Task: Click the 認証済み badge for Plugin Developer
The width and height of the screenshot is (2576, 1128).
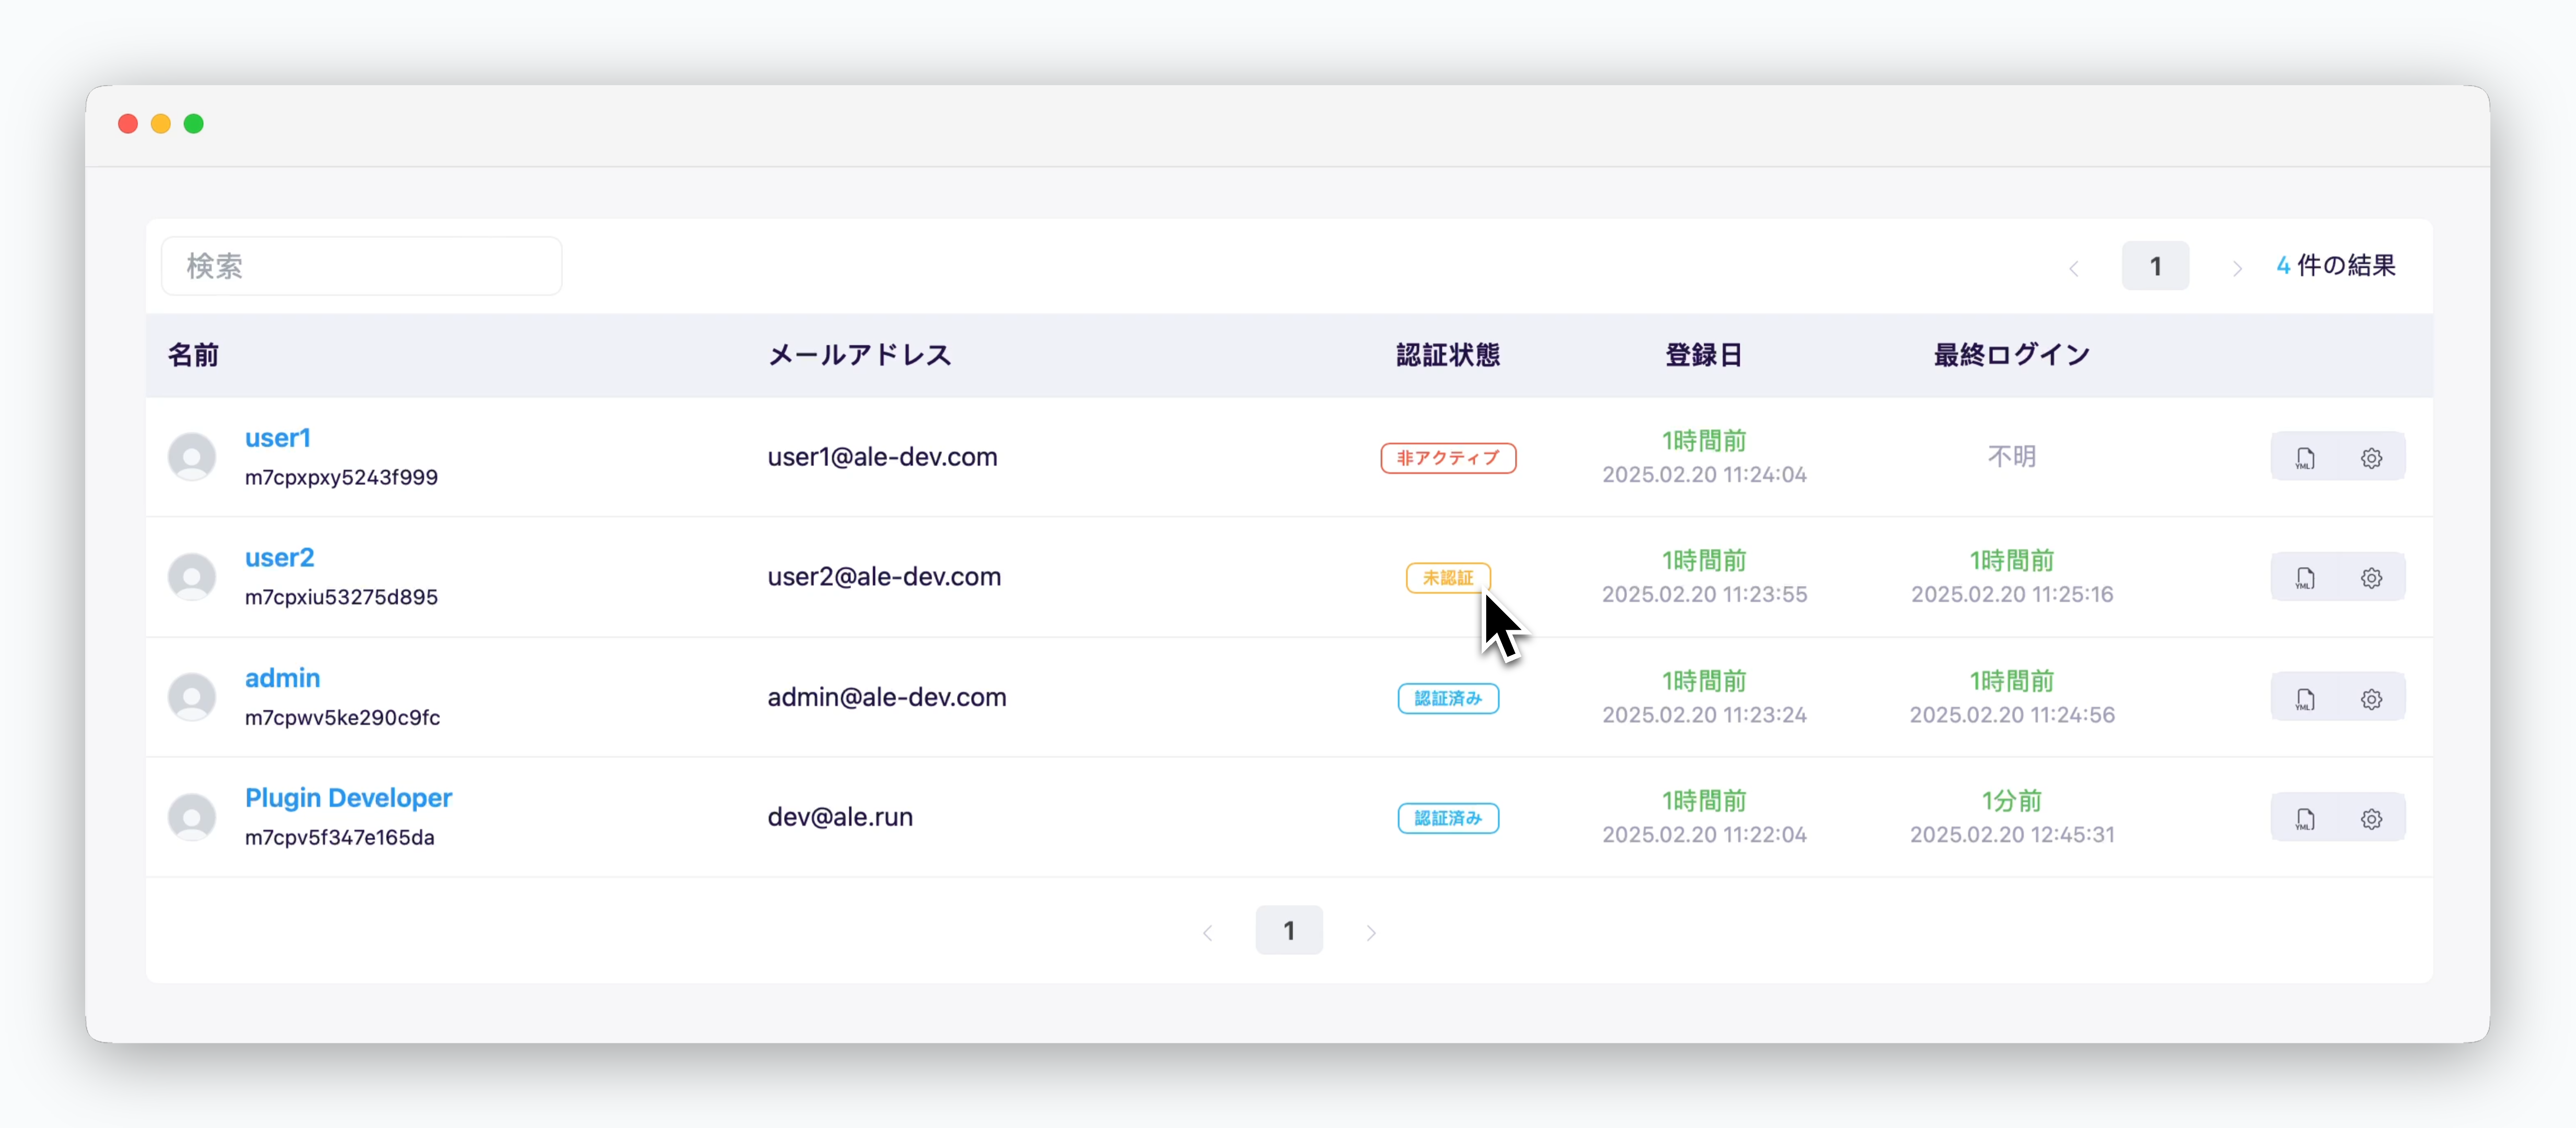Action: [x=1448, y=818]
